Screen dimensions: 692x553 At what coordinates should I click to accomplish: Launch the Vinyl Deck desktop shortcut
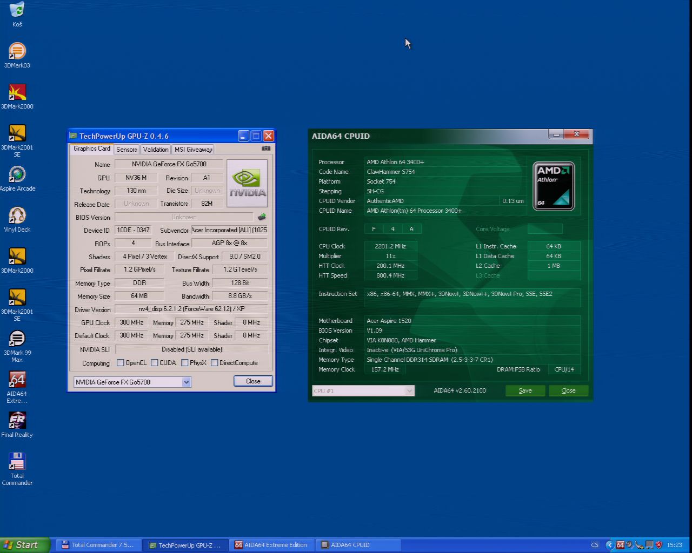17,219
